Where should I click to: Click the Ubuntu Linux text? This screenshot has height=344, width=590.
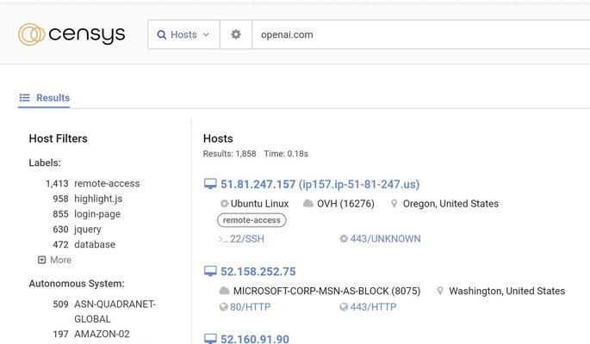[259, 204]
